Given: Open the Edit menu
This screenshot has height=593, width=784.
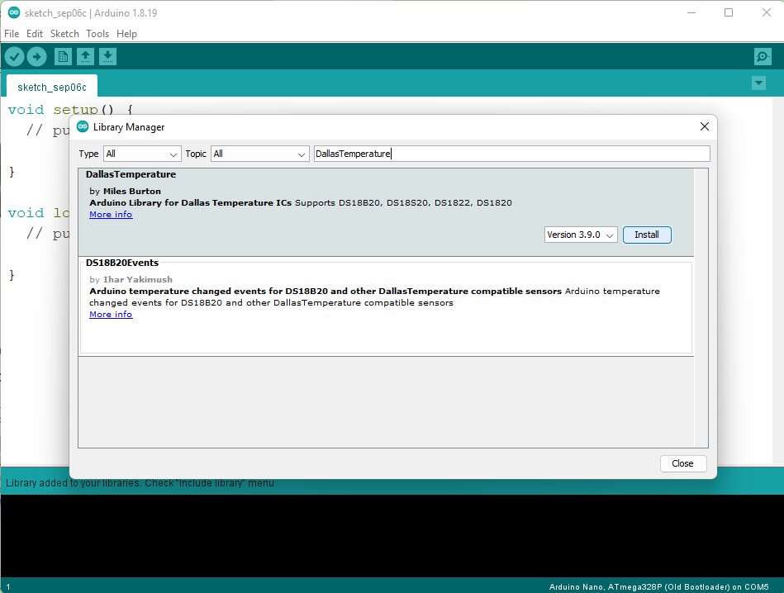Looking at the screenshot, I should (35, 34).
